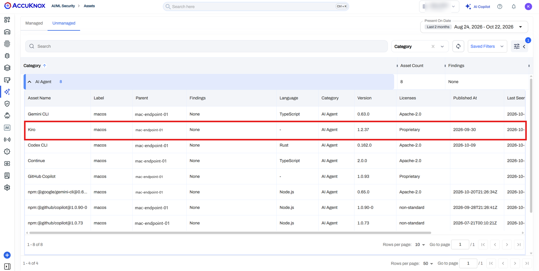Screen dimensions: 539x271
Task: Open the ticket icon in sidebar
Action: coord(7,163)
